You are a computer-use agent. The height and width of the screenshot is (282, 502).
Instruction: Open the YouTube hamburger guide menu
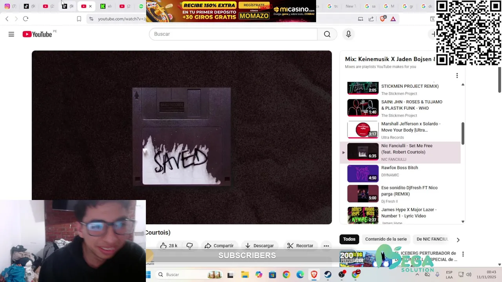(11, 34)
